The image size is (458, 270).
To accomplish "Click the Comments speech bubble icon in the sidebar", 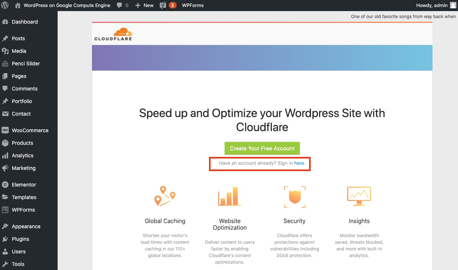I will 5,89.
